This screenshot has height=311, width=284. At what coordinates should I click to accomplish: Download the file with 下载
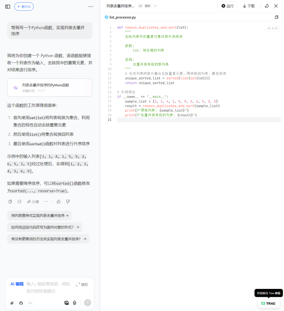pyautogui.click(x=248, y=6)
